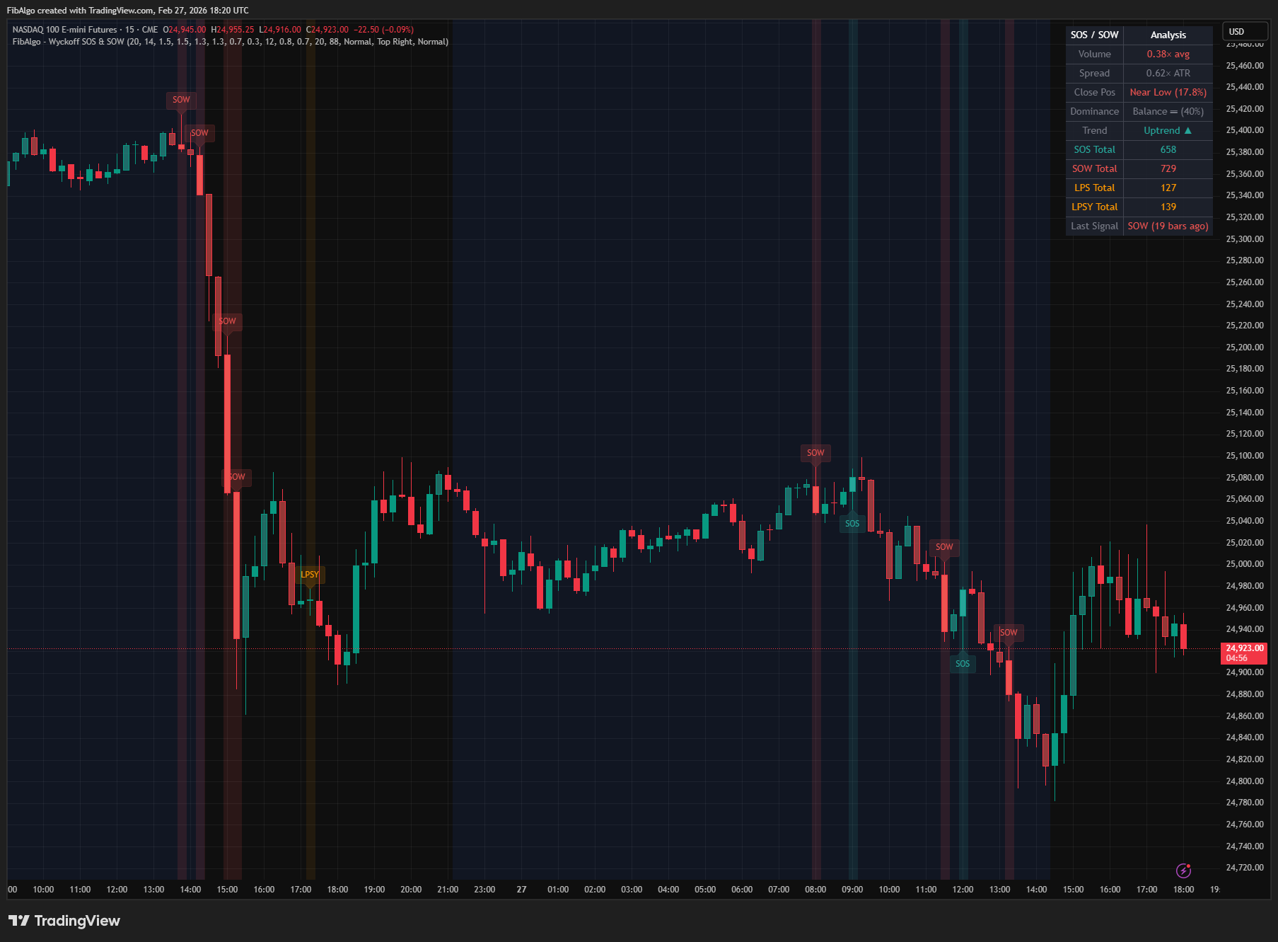Click the red current price label 24,923.00
This screenshot has width=1278, height=942.
1243,648
